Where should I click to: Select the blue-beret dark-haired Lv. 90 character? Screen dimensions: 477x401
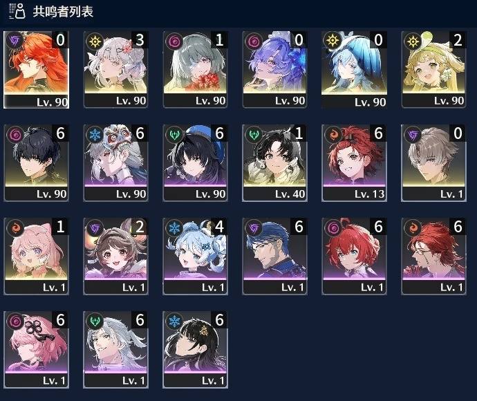195,162
